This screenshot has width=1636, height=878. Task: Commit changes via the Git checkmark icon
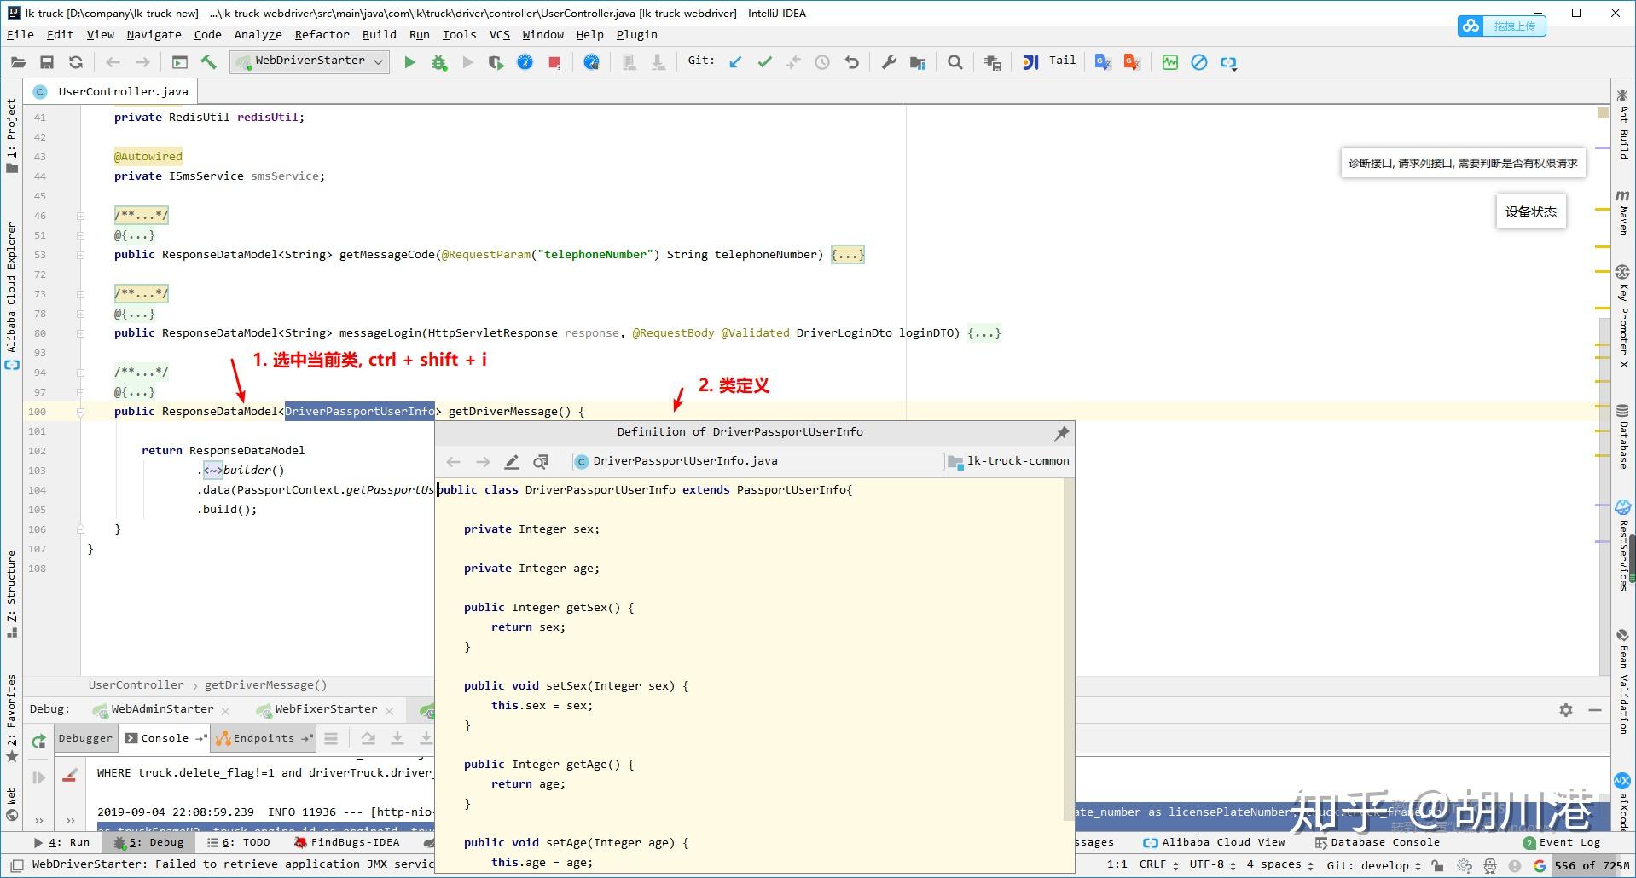[x=765, y=61]
